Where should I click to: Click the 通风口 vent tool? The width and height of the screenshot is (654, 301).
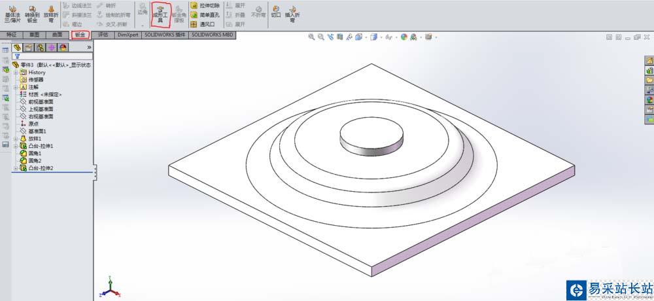click(202, 24)
